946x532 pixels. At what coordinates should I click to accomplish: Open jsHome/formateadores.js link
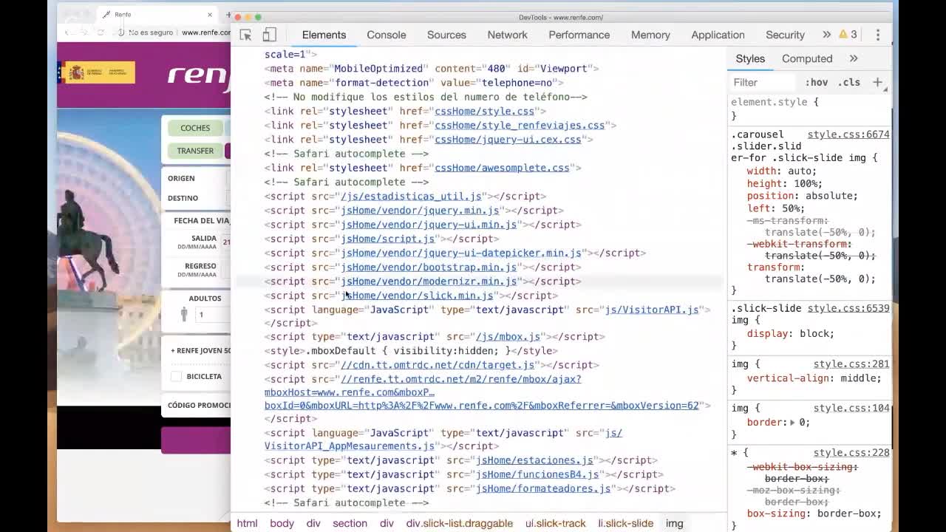[x=543, y=488]
